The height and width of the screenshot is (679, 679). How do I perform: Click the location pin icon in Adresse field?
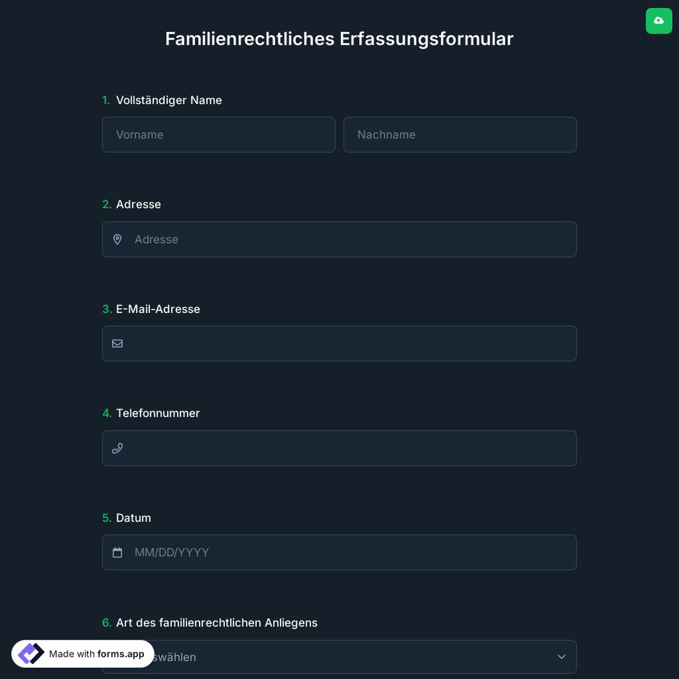(117, 239)
